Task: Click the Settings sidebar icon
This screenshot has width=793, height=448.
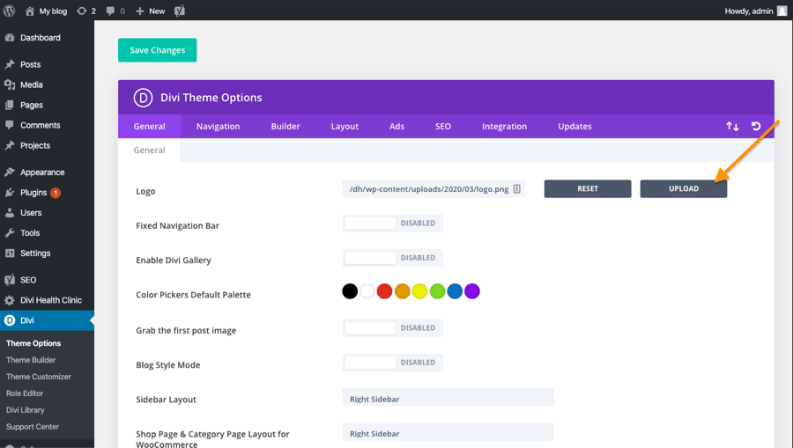Action: click(10, 253)
